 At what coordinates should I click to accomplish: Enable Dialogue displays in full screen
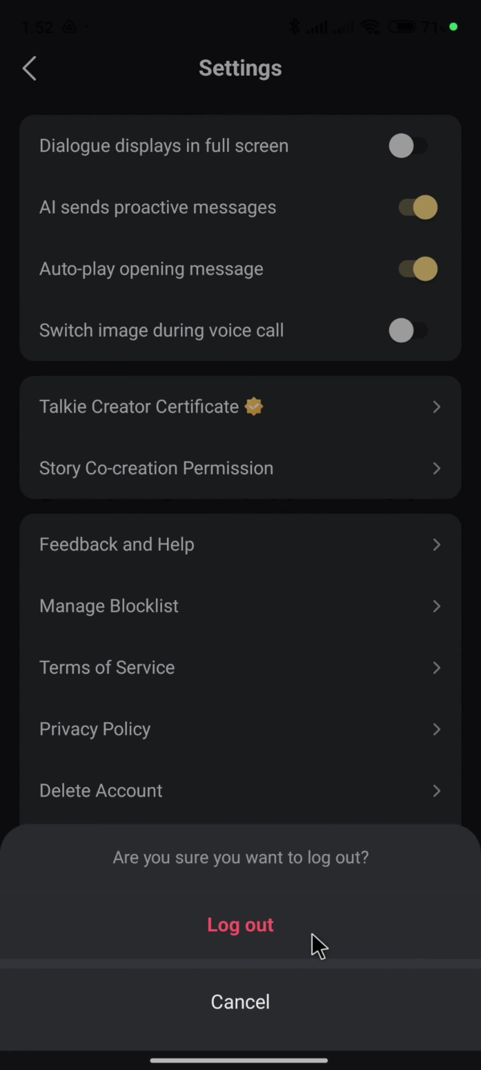pyautogui.click(x=408, y=146)
